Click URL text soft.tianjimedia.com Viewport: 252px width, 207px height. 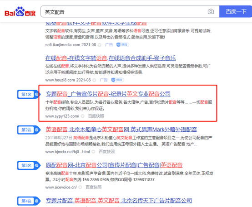[x=63, y=45]
